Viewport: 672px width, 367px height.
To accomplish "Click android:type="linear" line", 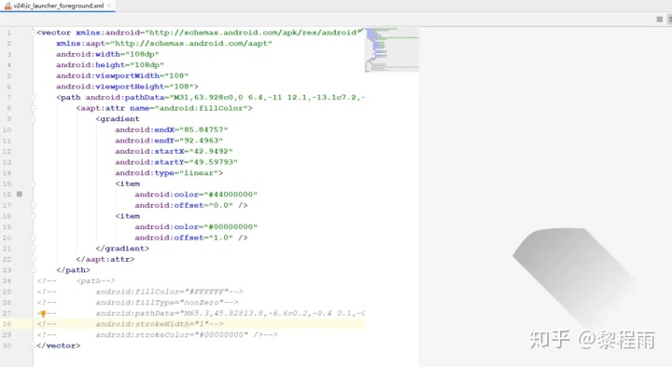I will coord(169,173).
